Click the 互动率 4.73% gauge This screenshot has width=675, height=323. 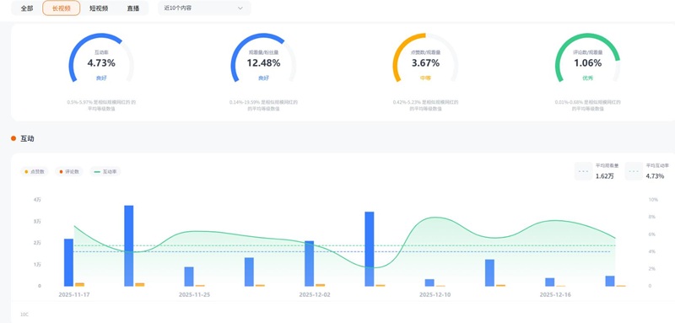click(x=101, y=58)
